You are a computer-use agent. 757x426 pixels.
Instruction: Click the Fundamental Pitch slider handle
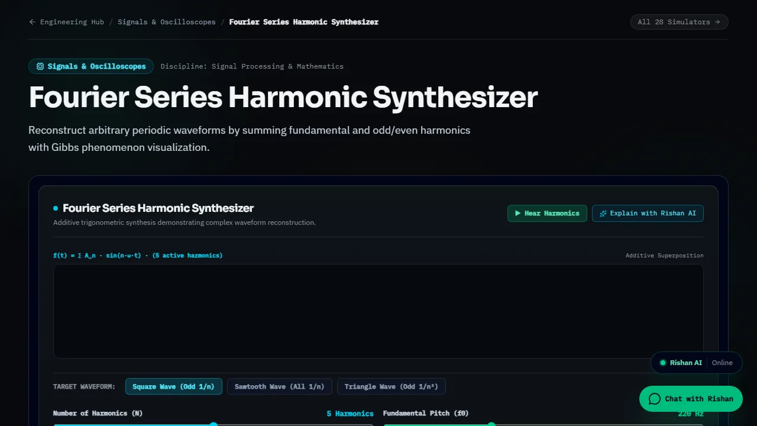point(491,424)
